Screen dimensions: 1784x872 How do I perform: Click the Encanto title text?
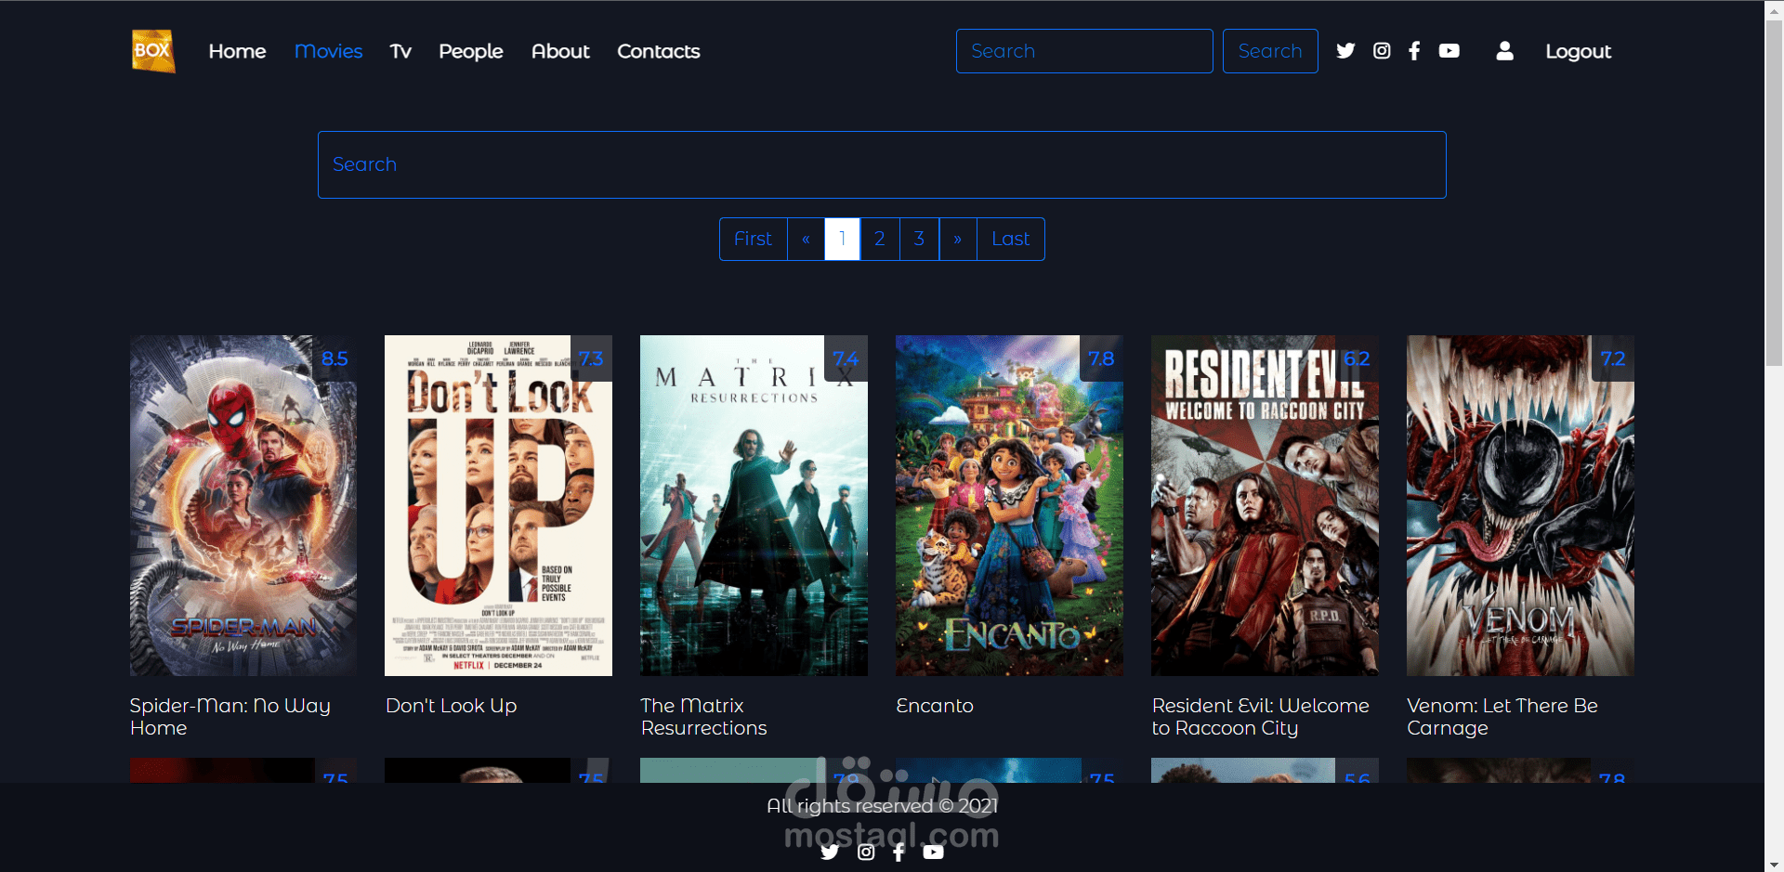tap(935, 706)
